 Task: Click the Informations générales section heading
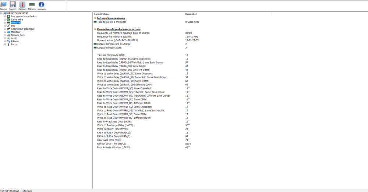[111, 18]
